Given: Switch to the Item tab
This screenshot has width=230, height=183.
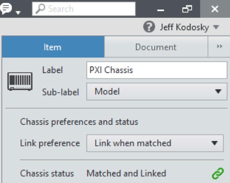Looking at the screenshot, I should tap(53, 47).
